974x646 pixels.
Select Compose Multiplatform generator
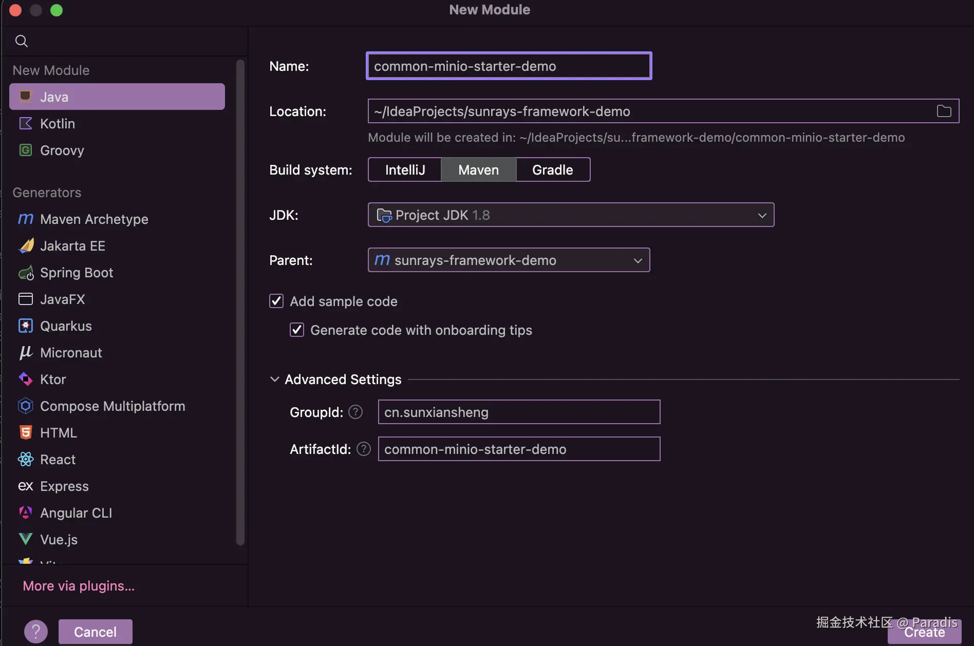click(117, 406)
